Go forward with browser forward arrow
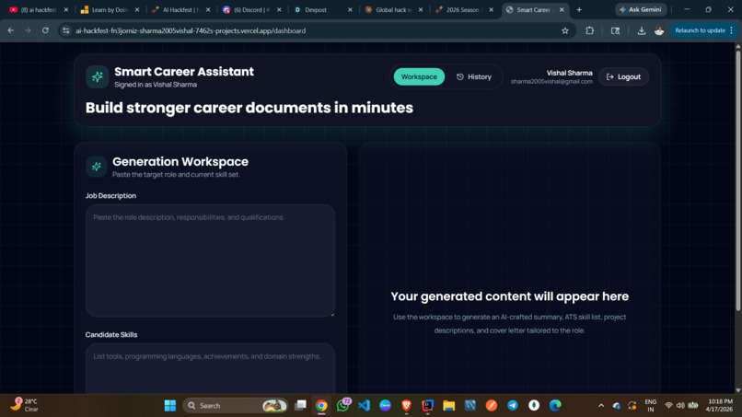This screenshot has width=742, height=417. pos(28,30)
